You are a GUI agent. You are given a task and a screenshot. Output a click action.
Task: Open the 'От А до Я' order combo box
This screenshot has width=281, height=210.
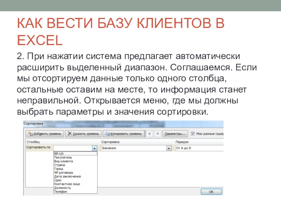[x=199, y=148]
